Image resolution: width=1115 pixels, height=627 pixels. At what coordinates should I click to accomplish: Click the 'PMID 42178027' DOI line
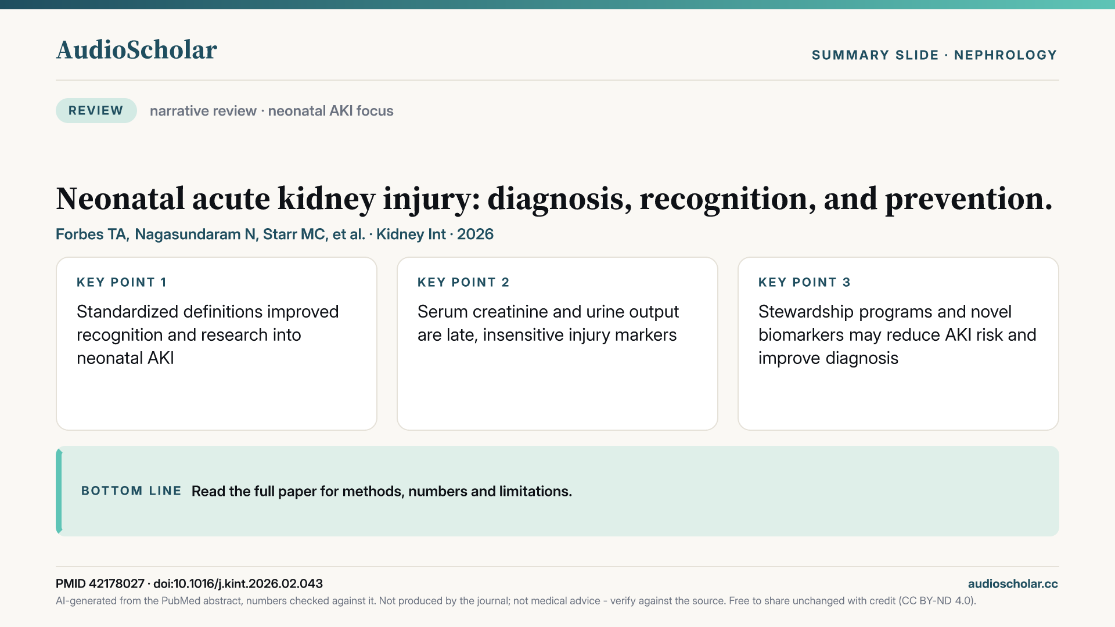click(x=189, y=583)
